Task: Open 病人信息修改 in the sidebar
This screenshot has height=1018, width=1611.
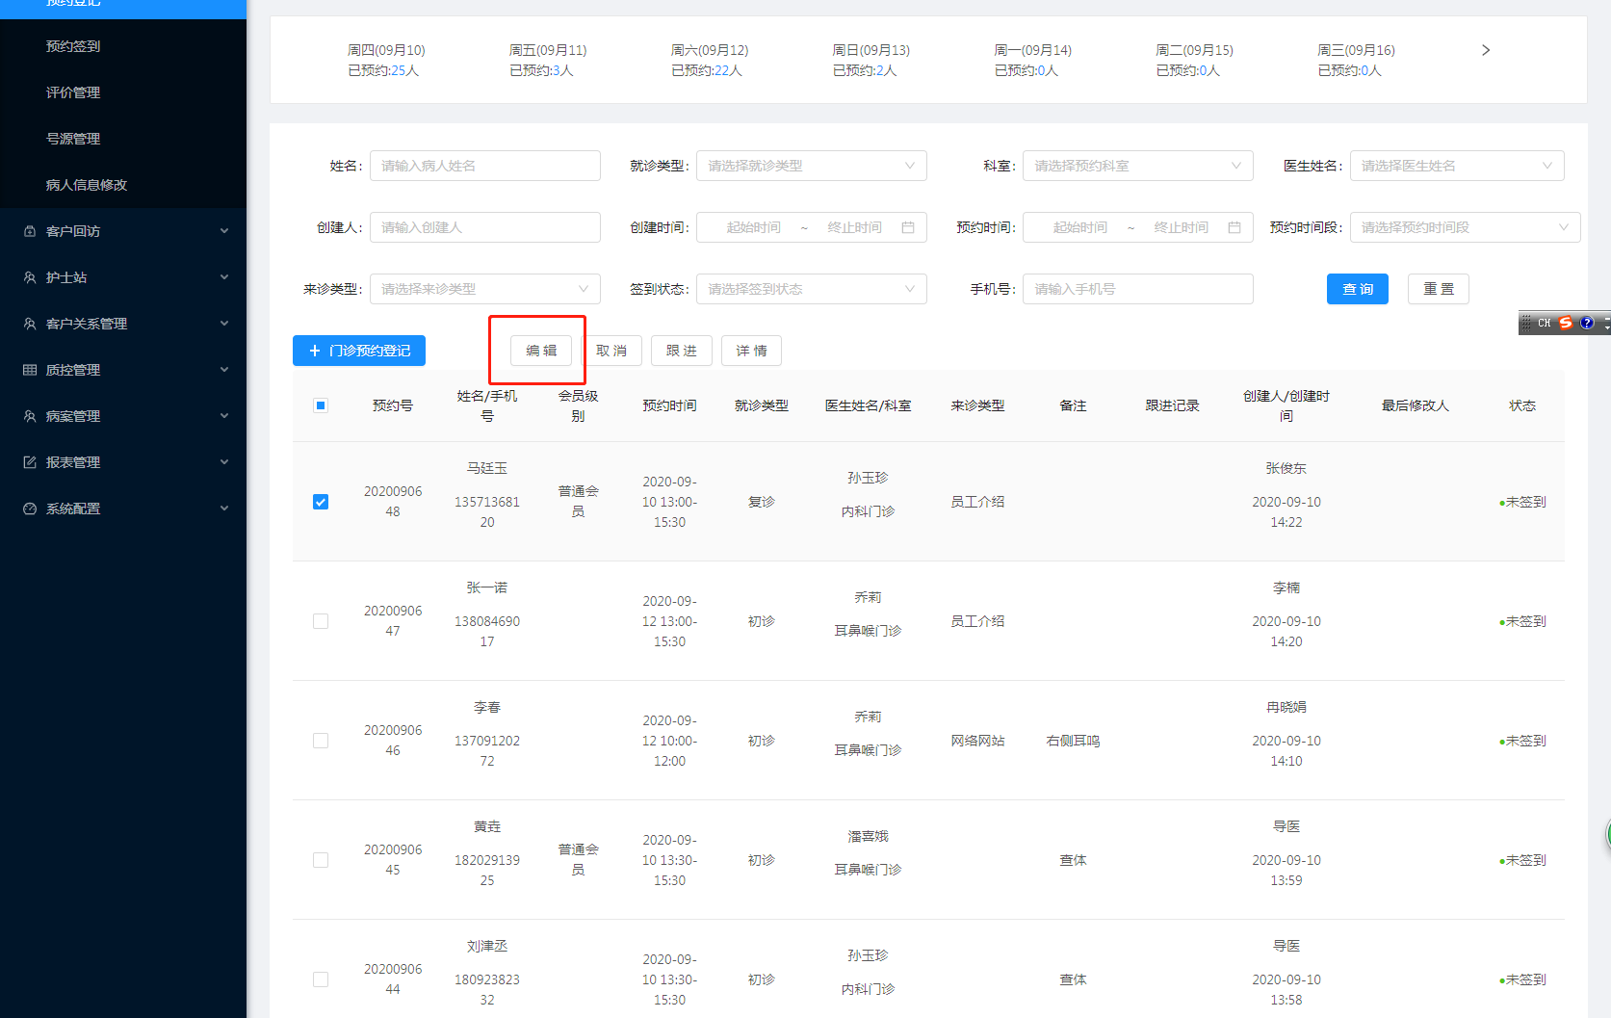Action: click(87, 185)
